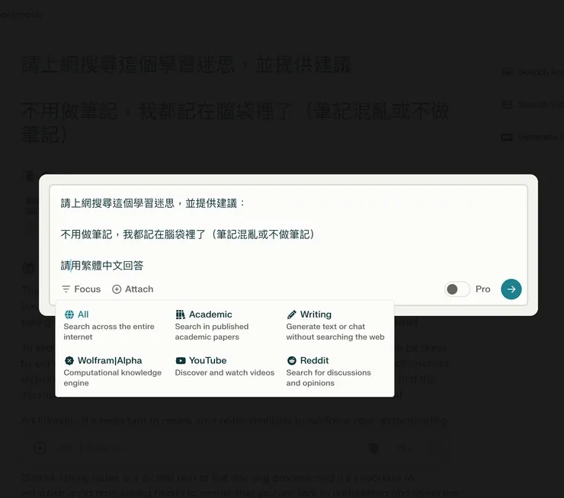The height and width of the screenshot is (498, 564).
Task: Click 'Computational knowledge engine' description
Action: [113, 378]
